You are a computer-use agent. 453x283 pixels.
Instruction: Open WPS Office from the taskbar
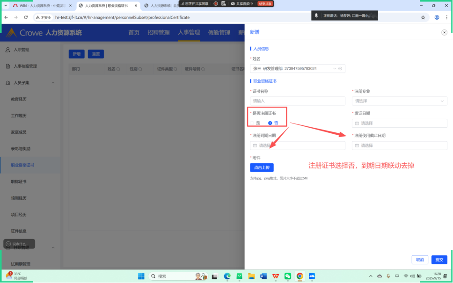[276, 276]
